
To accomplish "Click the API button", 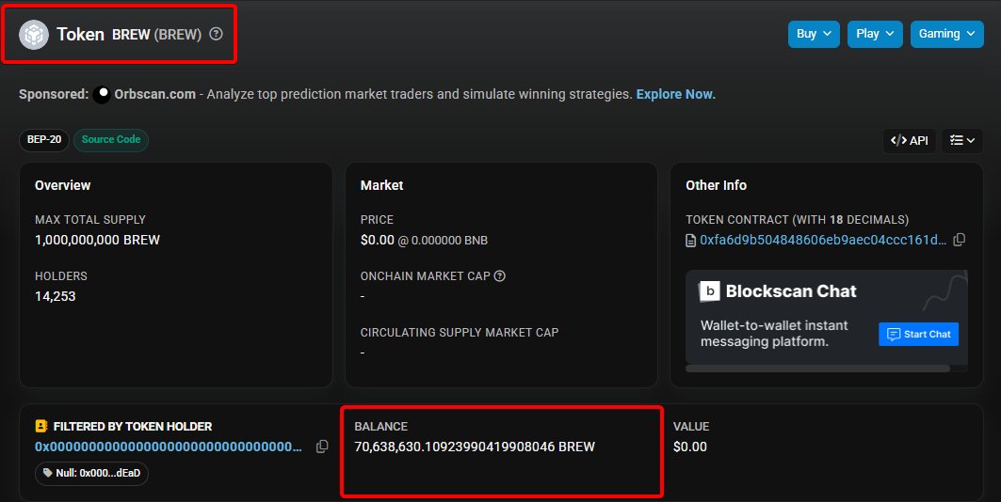I will 909,141.
